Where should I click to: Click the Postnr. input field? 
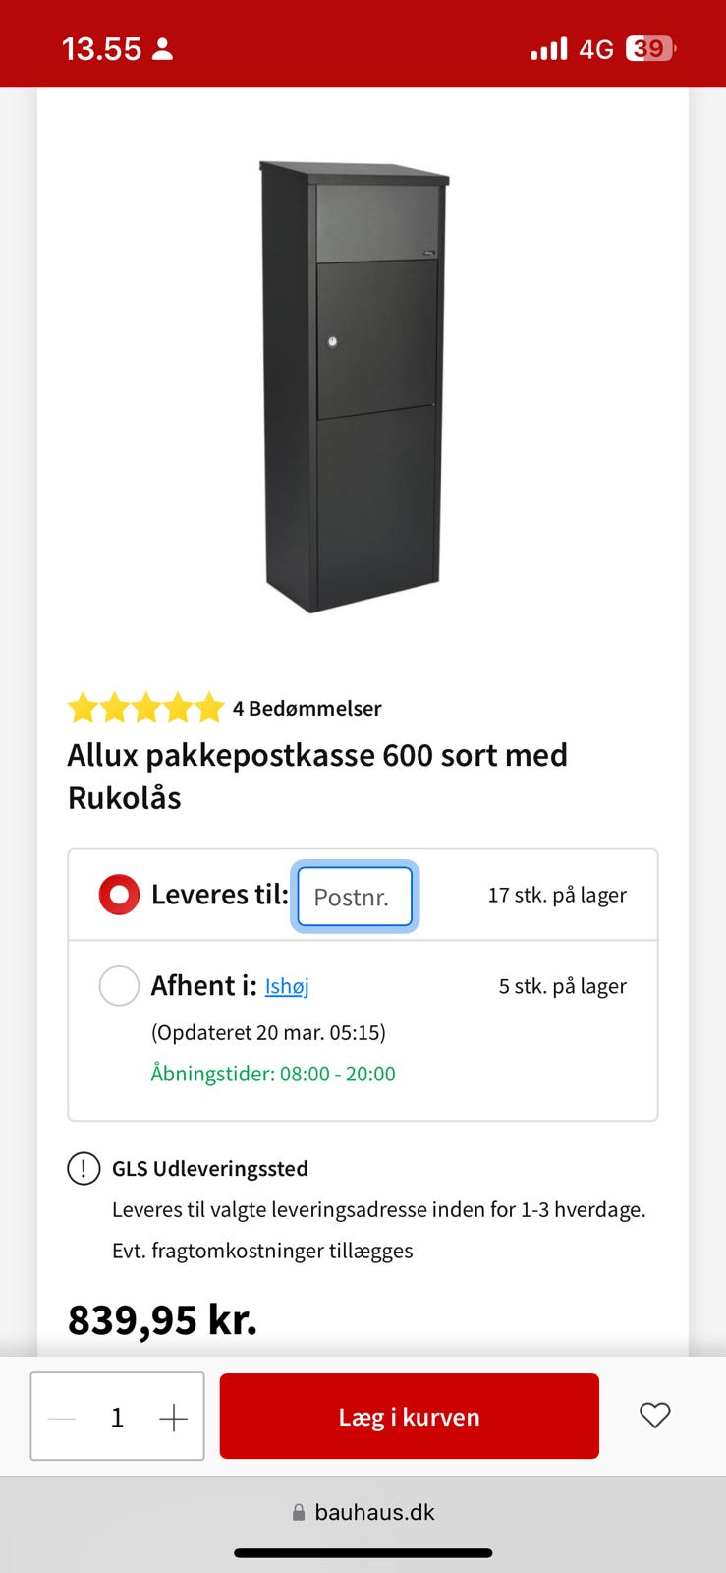tap(355, 897)
